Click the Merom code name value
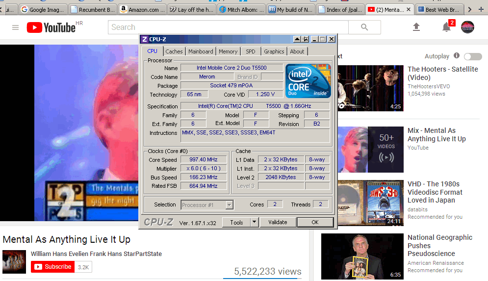The image size is (488, 281). click(x=207, y=77)
